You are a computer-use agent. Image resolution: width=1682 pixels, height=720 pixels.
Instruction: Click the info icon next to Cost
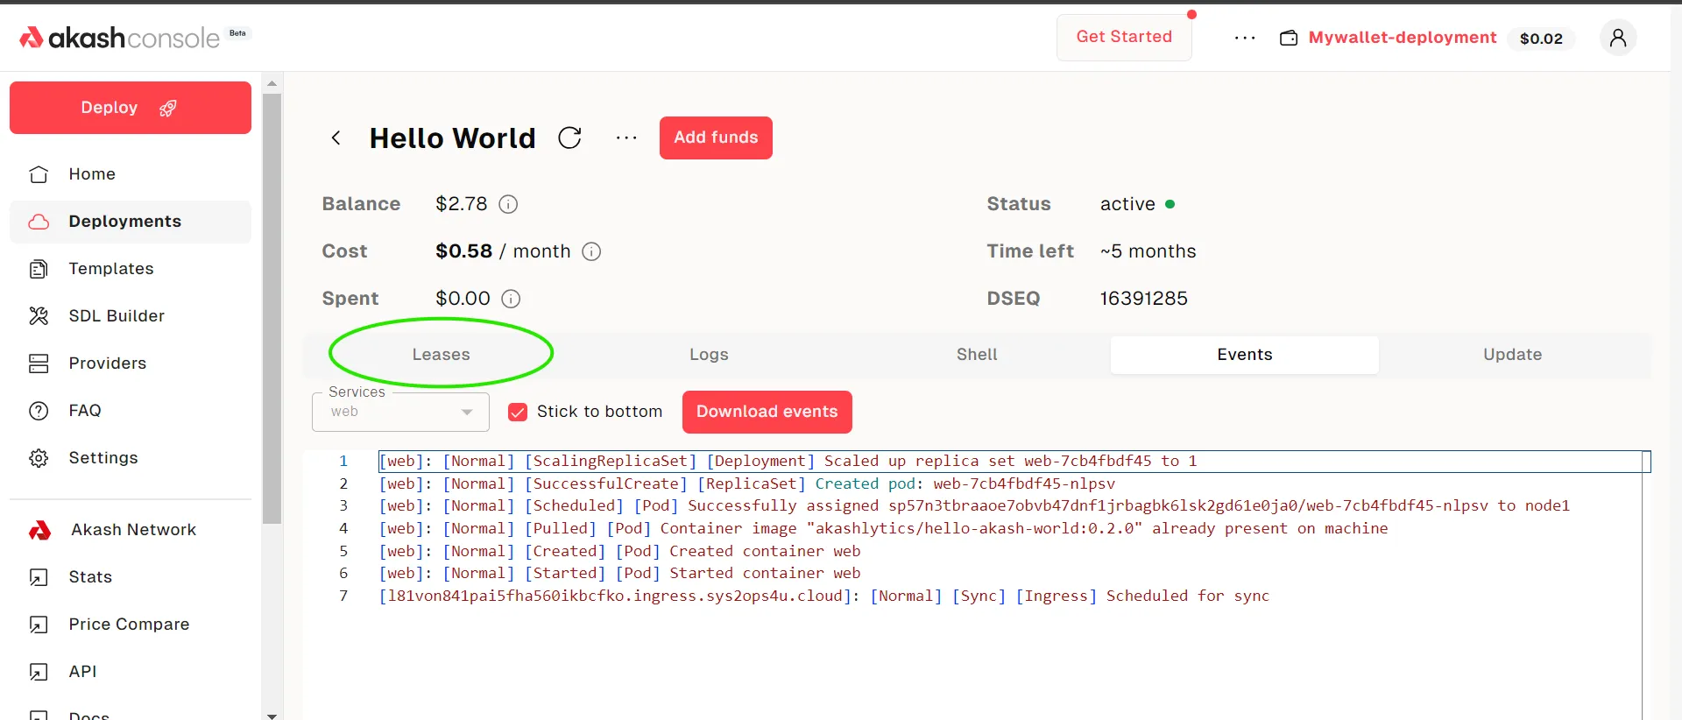[x=591, y=251]
